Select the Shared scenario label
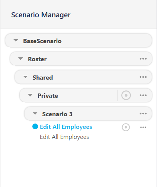 tap(43, 77)
